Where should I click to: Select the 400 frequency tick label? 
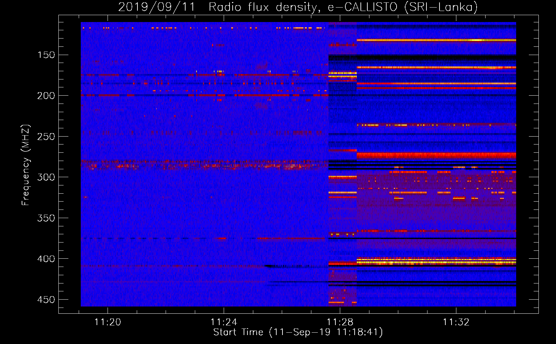46,259
